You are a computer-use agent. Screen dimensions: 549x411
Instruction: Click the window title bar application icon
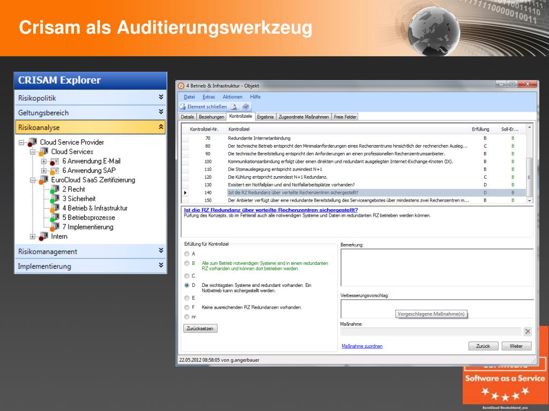[181, 86]
